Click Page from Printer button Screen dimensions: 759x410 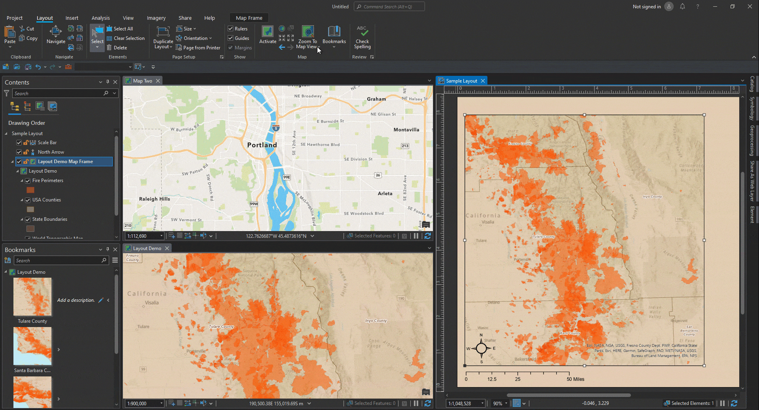198,48
